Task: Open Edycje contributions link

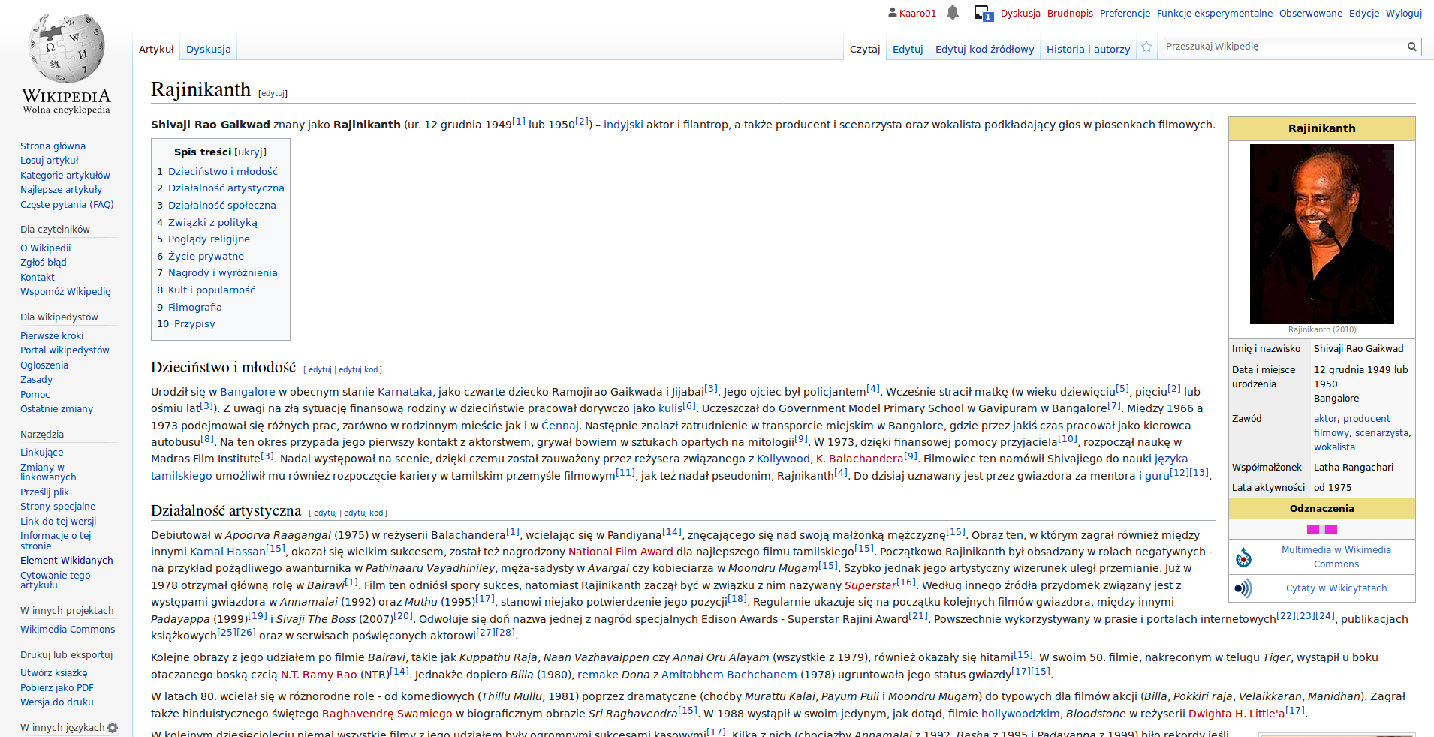Action: [1364, 13]
